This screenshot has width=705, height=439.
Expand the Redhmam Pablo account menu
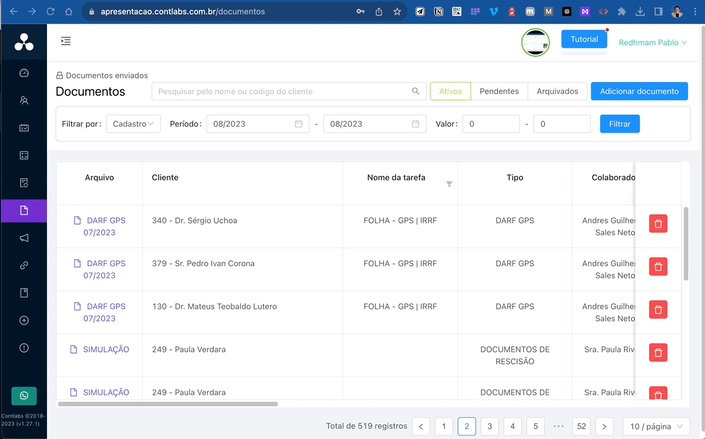pyautogui.click(x=652, y=42)
